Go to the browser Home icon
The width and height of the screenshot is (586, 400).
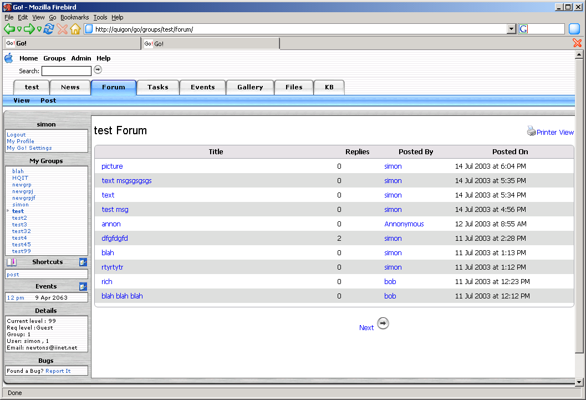pyautogui.click(x=75, y=29)
